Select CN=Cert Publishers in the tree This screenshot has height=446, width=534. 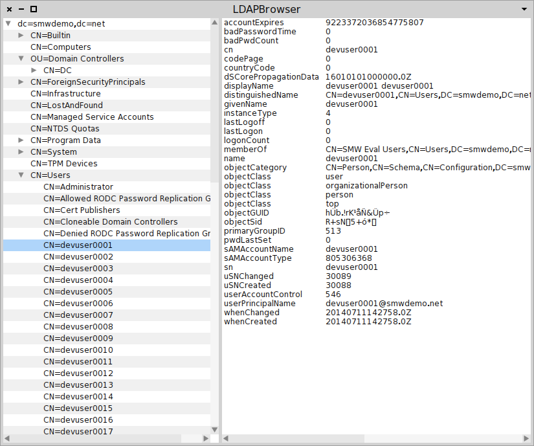click(82, 210)
